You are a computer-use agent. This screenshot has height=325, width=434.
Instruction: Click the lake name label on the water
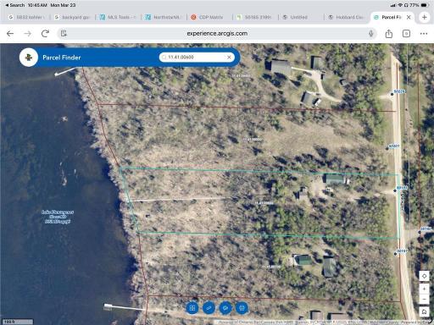58,217
